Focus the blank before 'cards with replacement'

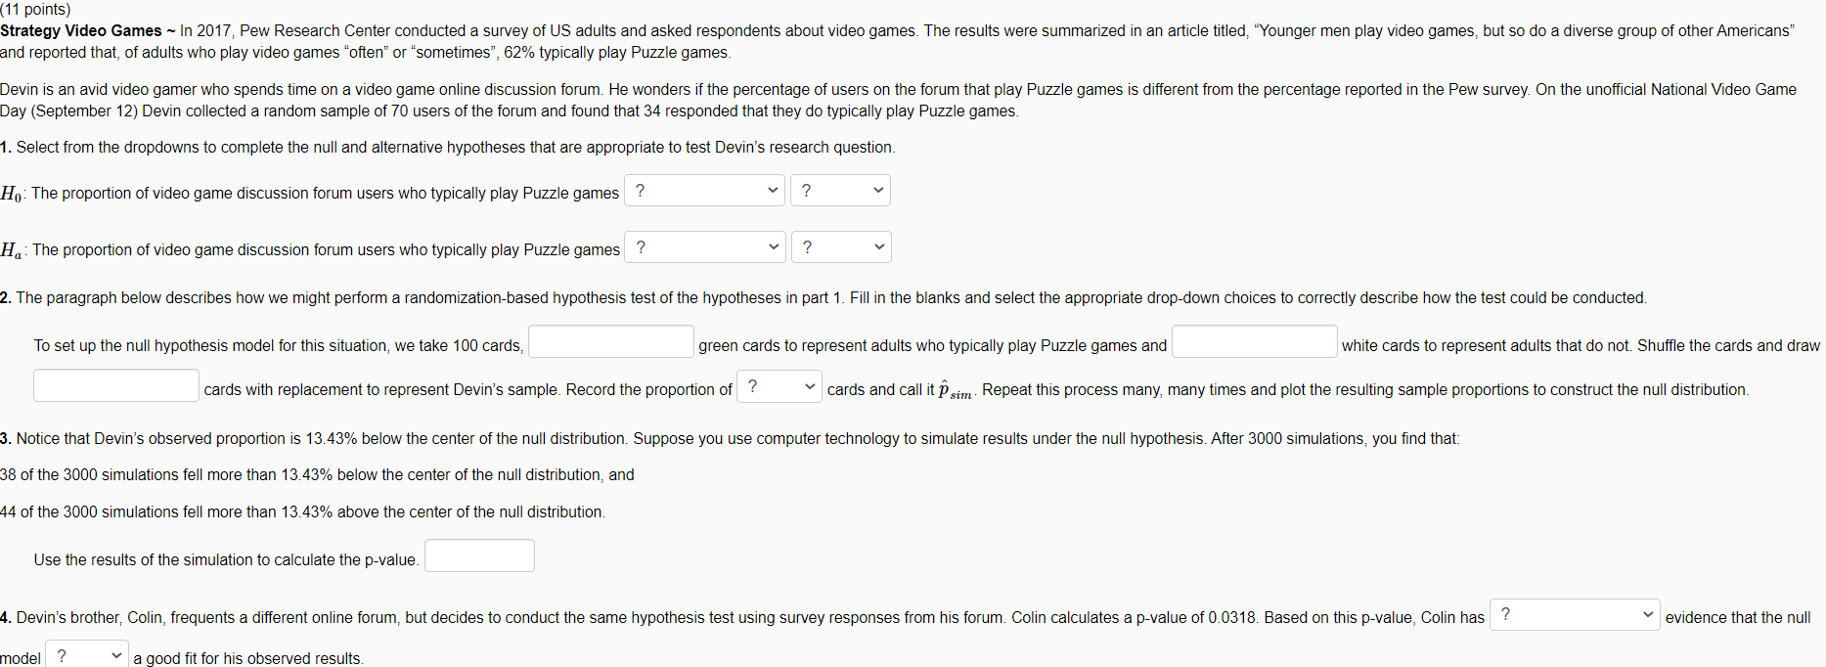point(116,385)
